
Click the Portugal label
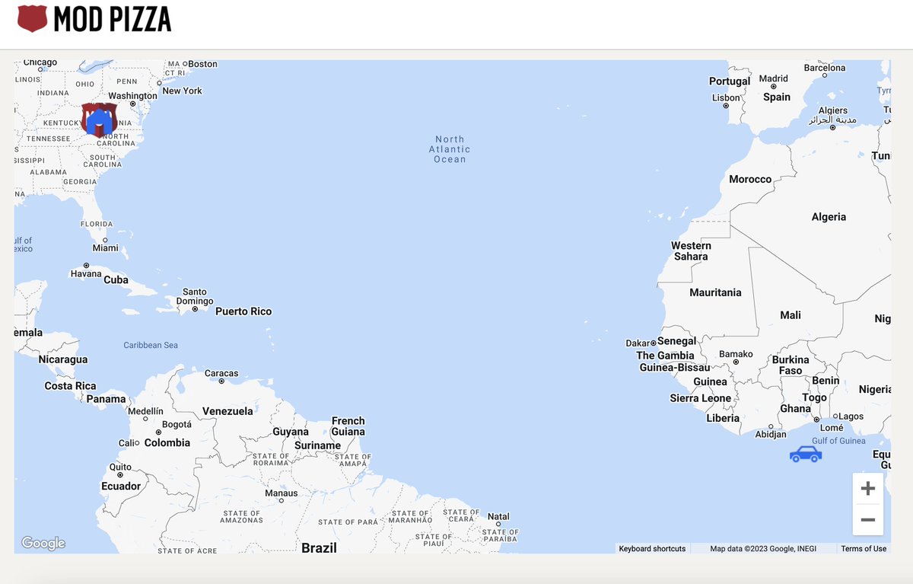click(730, 81)
